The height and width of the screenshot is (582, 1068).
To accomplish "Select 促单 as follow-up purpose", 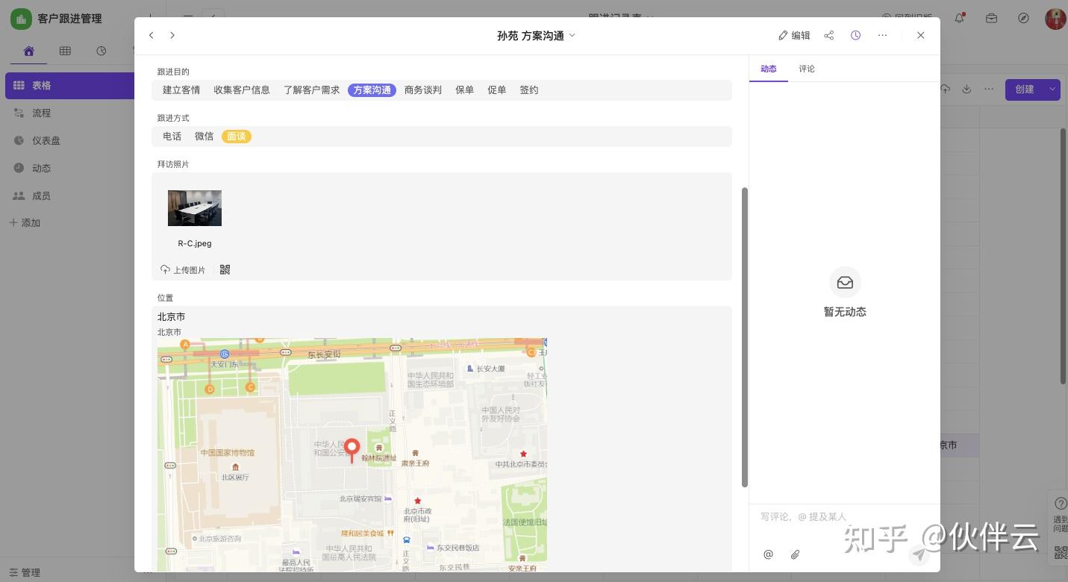I will [497, 90].
